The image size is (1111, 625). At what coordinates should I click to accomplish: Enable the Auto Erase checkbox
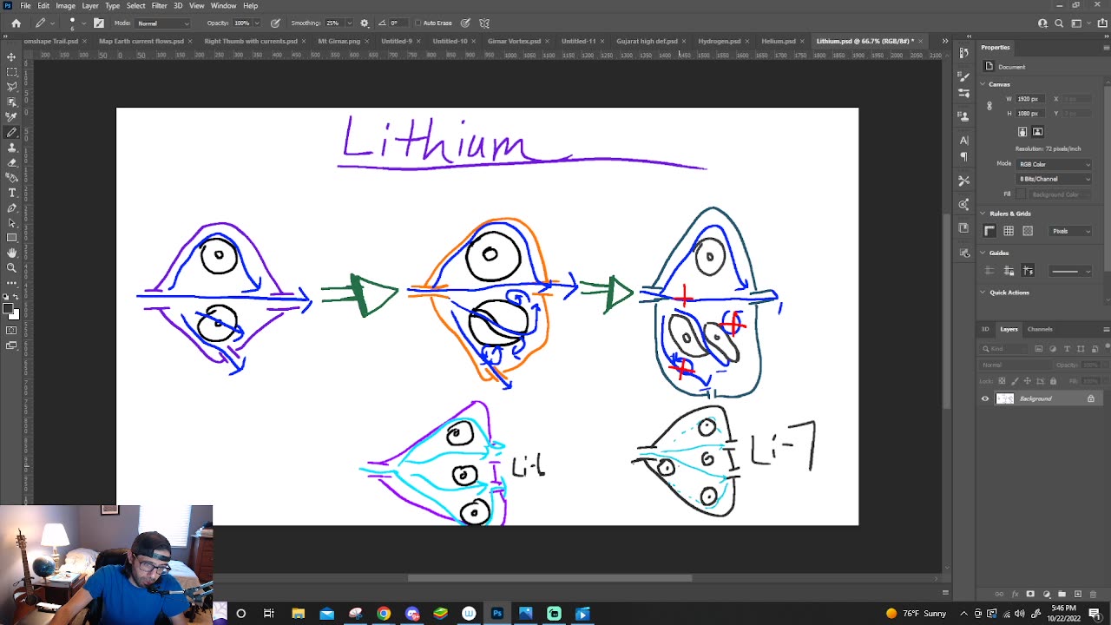pos(418,23)
